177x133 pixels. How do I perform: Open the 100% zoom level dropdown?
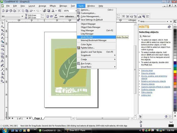[x=76, y=11]
